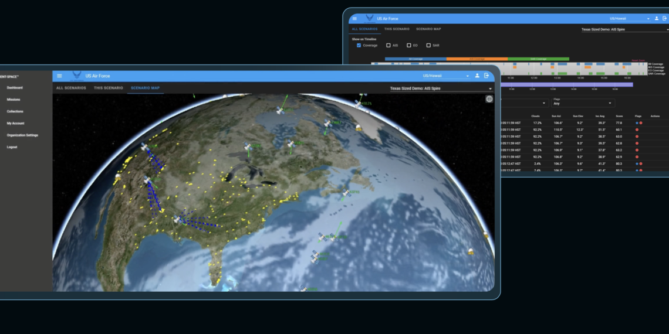This screenshot has width=669, height=334.
Task: Click 51.5° incidence angle cell
Action: click(x=602, y=129)
